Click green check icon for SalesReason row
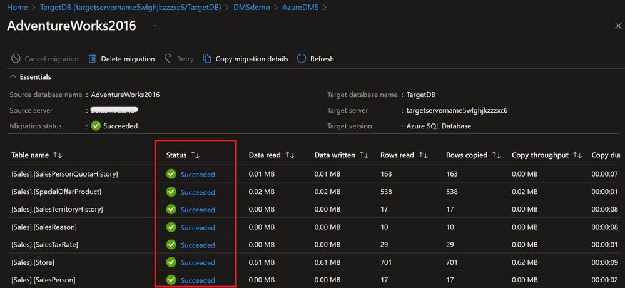Viewport: 625px width, 288px height. (171, 227)
